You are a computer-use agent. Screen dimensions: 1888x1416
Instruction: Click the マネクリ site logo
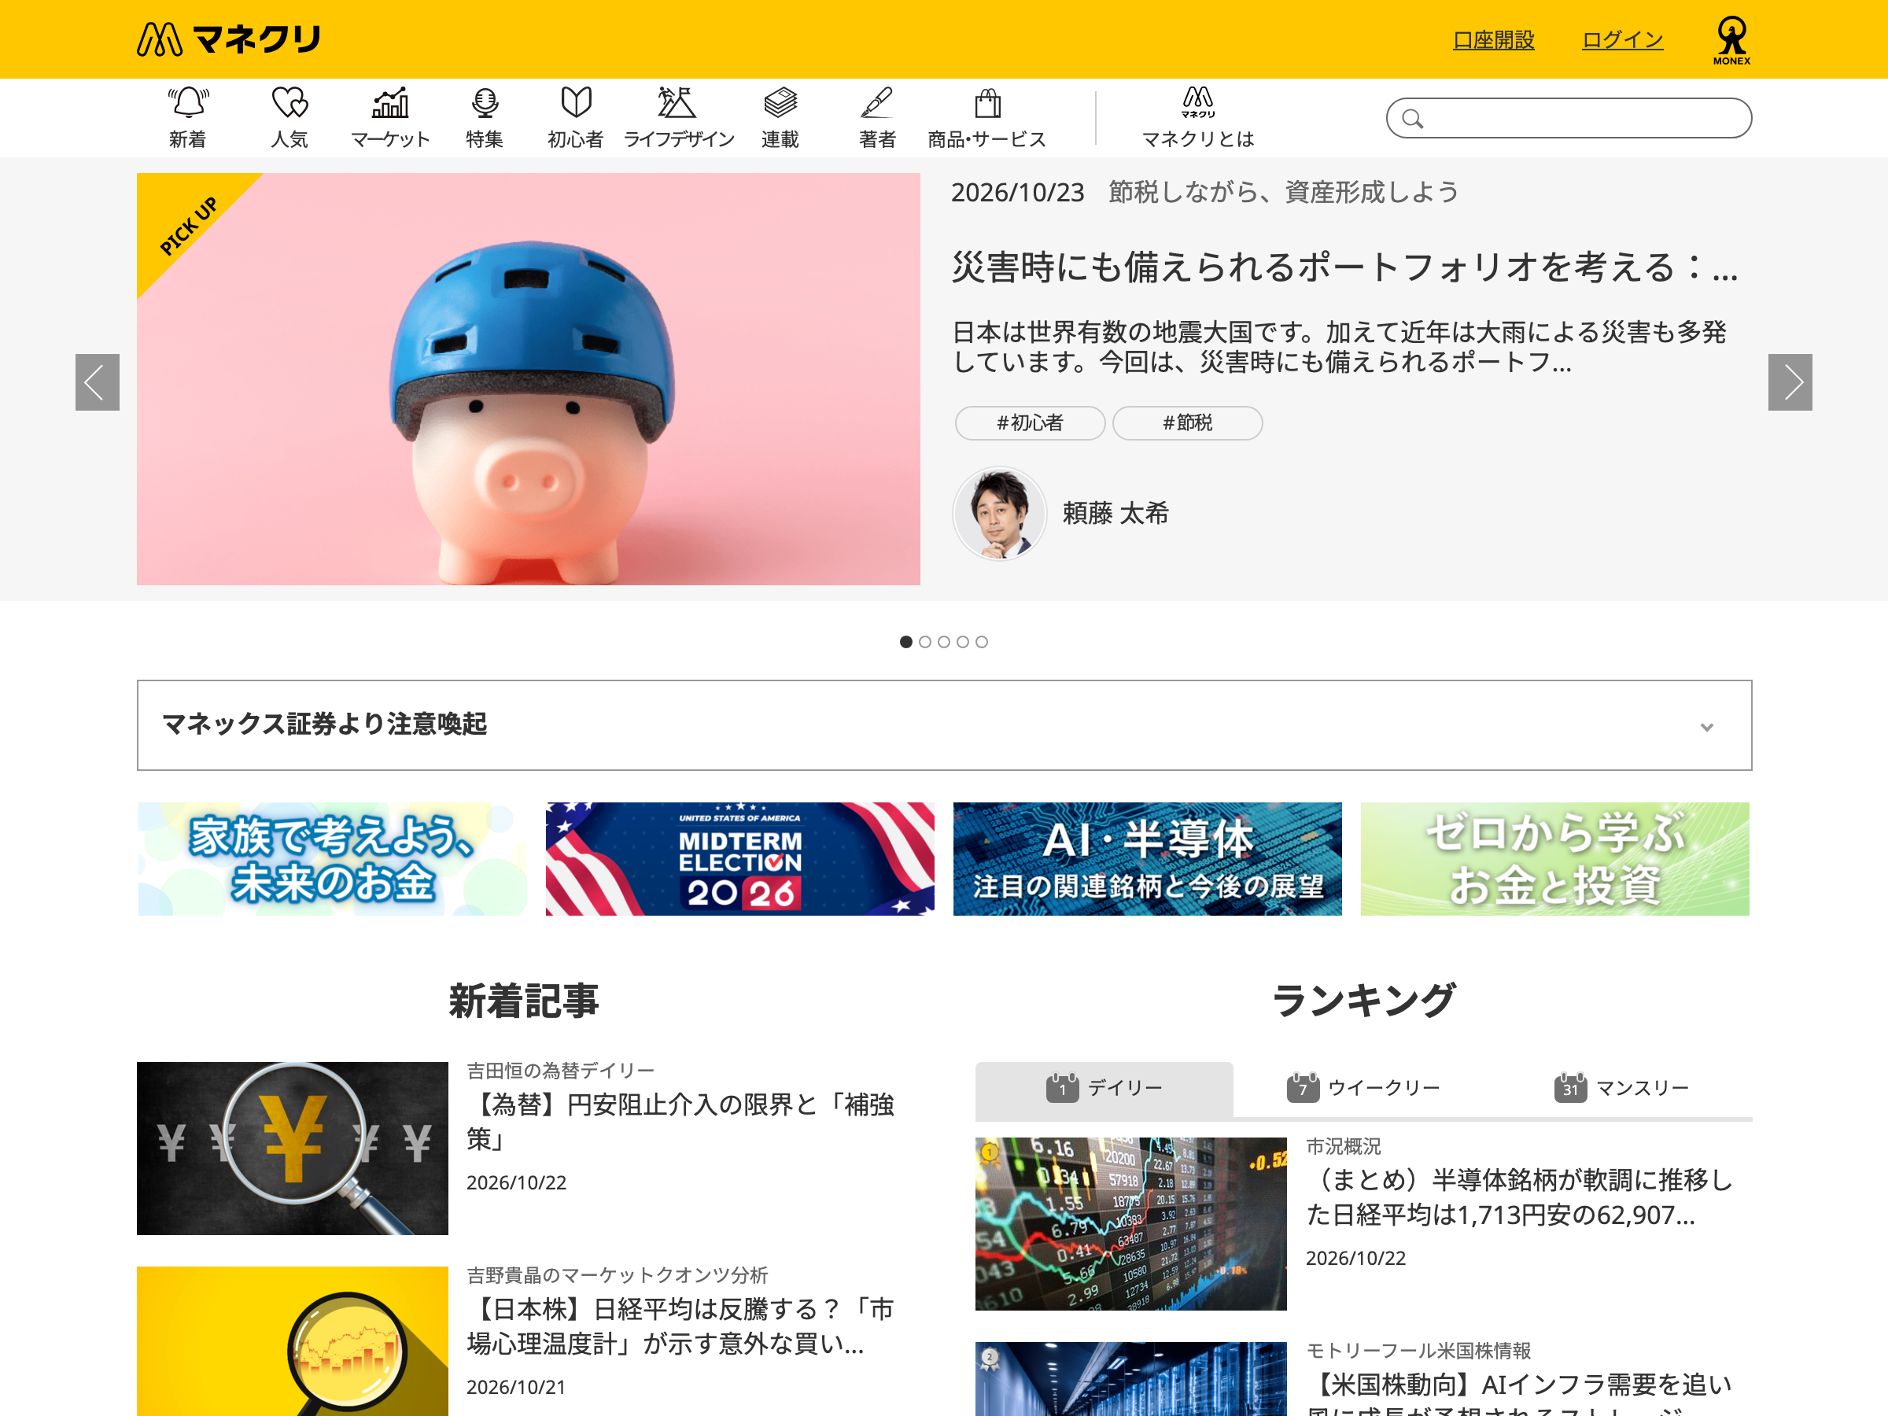229,39
